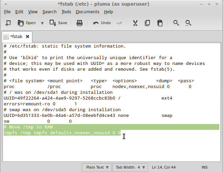
Task: Paste from clipboard using toolbar icon
Action: click(160, 23)
